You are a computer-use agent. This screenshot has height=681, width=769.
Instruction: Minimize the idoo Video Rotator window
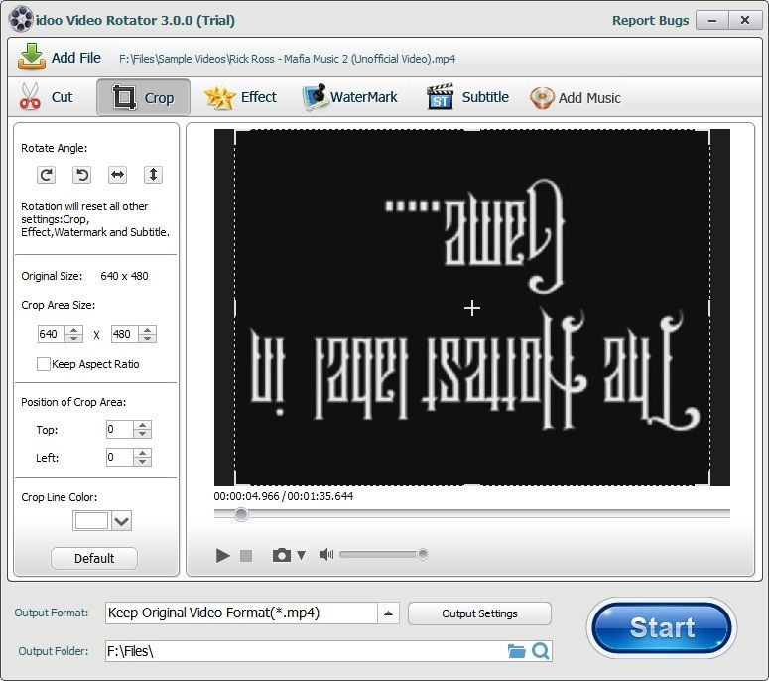(712, 21)
